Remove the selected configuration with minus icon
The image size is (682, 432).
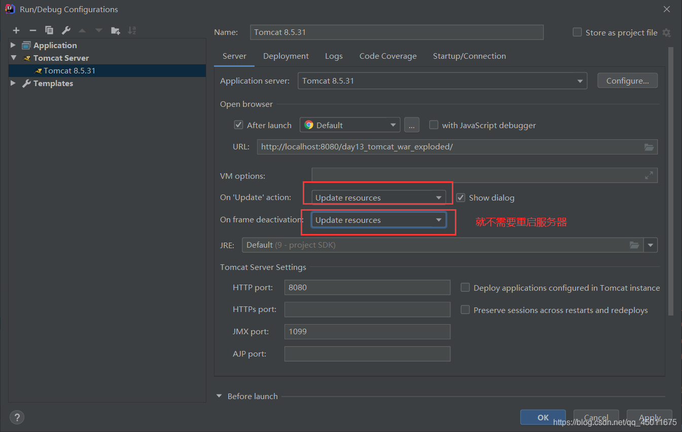coord(33,30)
